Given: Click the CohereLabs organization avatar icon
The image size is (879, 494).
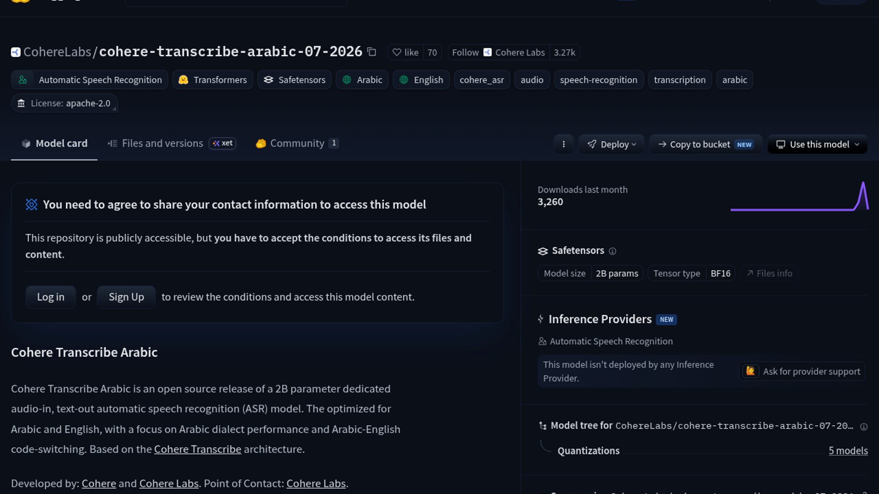Looking at the screenshot, I should [x=16, y=52].
